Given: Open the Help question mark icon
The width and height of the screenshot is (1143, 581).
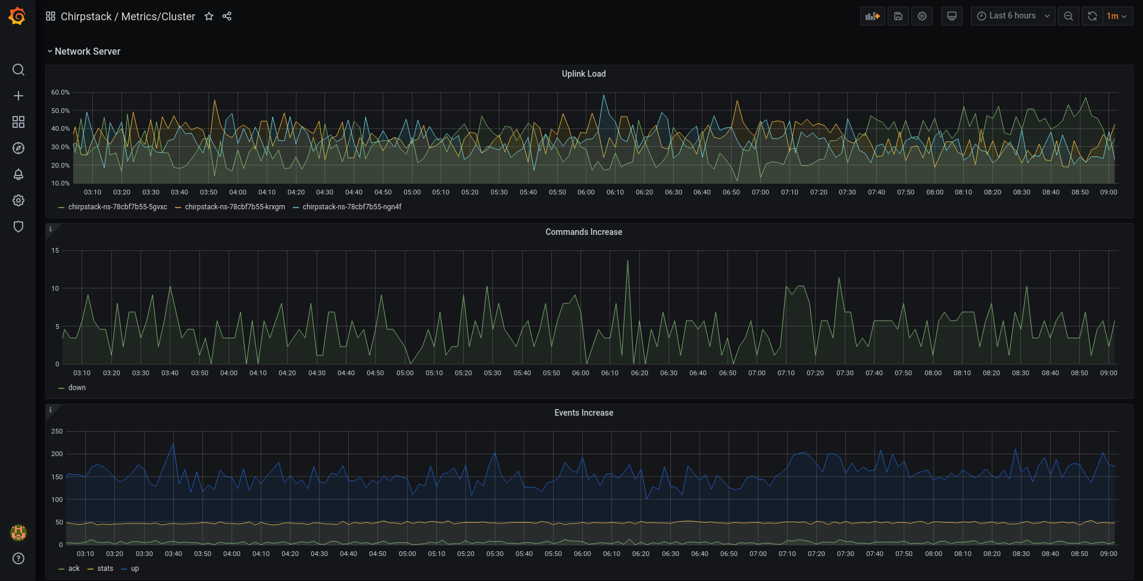Looking at the screenshot, I should 18,558.
